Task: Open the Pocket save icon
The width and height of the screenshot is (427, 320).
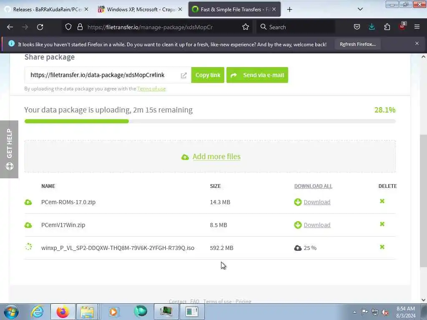Action: [357, 27]
